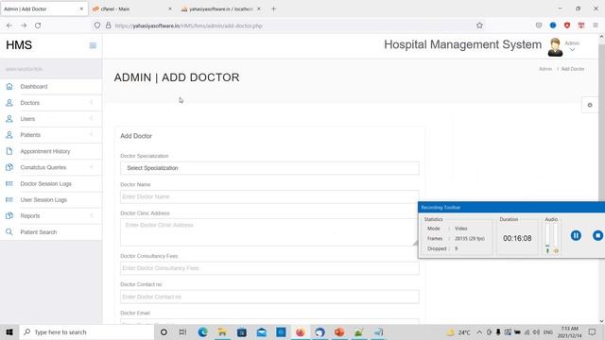
Task: Open User Session Logs menu item
Action: pos(43,199)
